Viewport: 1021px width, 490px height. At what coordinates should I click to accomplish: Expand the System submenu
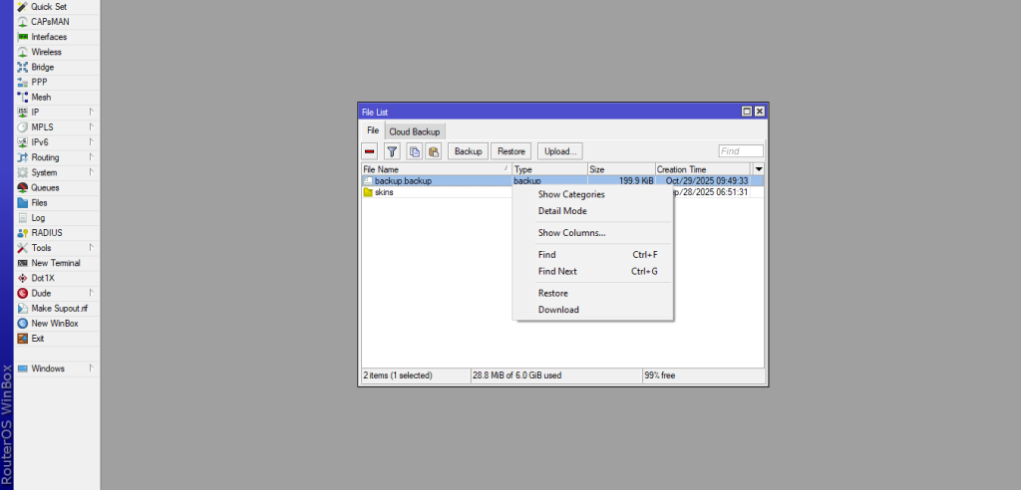click(44, 172)
